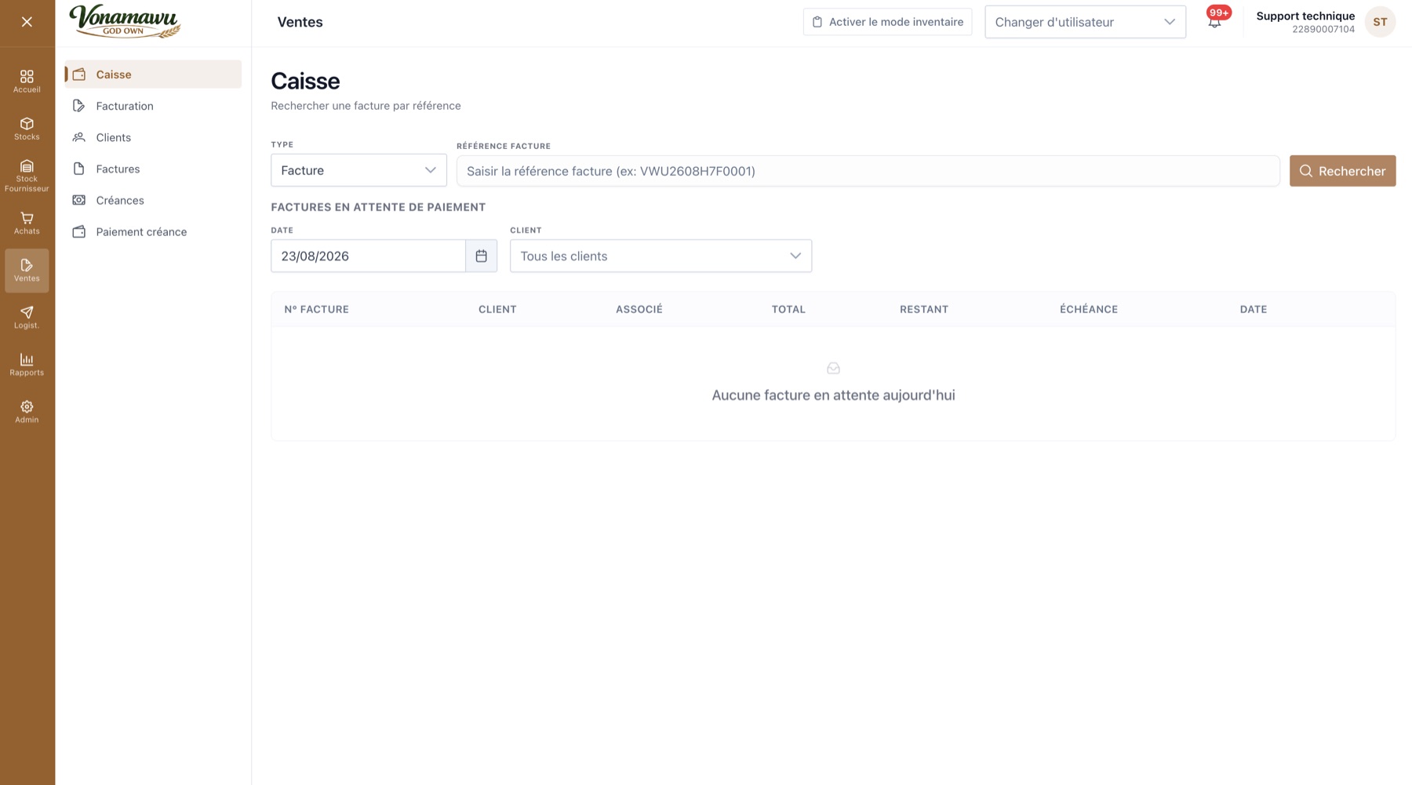Open the Stocks module
The image size is (1412, 785).
click(27, 129)
